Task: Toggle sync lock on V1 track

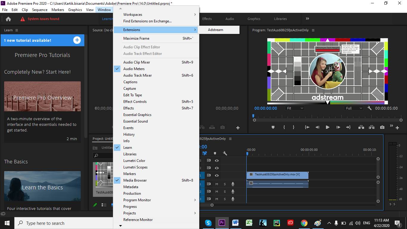Action: [209, 175]
